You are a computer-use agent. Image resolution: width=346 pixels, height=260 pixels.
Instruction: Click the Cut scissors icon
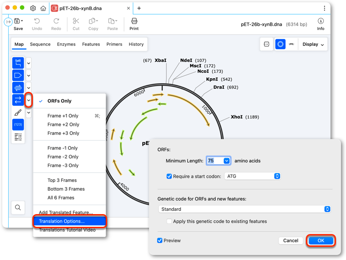pos(76,21)
